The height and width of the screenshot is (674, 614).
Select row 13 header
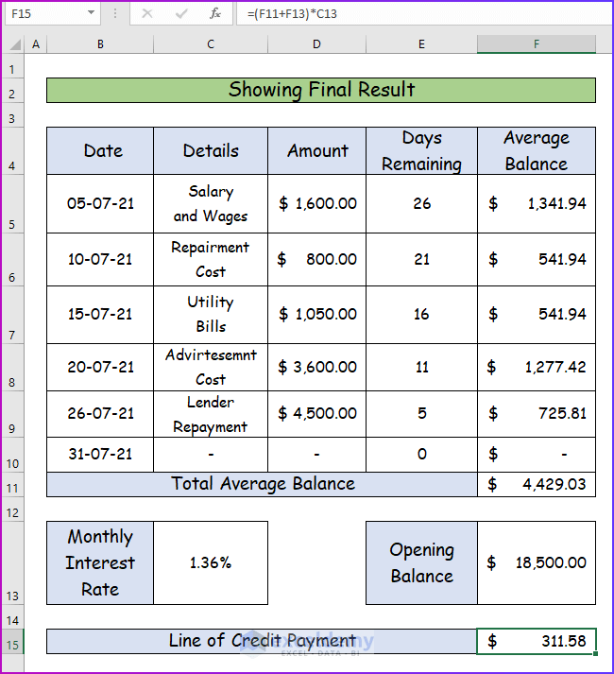point(12,563)
